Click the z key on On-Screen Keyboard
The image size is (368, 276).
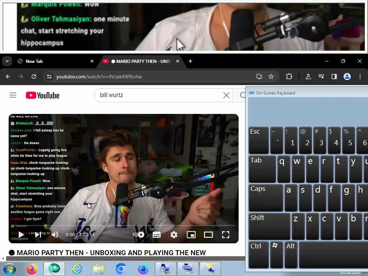tap(298, 226)
